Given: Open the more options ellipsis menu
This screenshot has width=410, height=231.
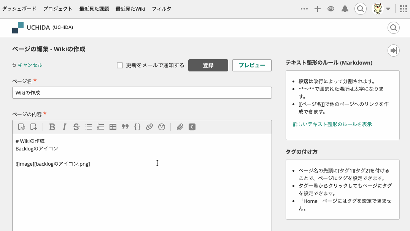Looking at the screenshot, I should [x=304, y=9].
